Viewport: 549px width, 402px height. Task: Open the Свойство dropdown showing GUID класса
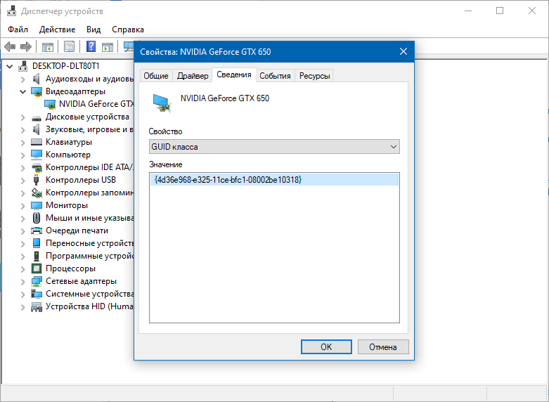(274, 147)
